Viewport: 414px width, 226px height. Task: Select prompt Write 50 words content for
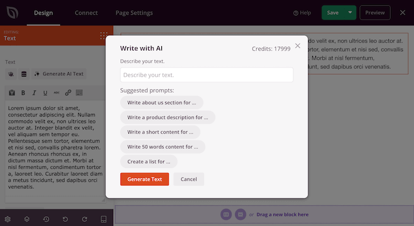coord(163,146)
